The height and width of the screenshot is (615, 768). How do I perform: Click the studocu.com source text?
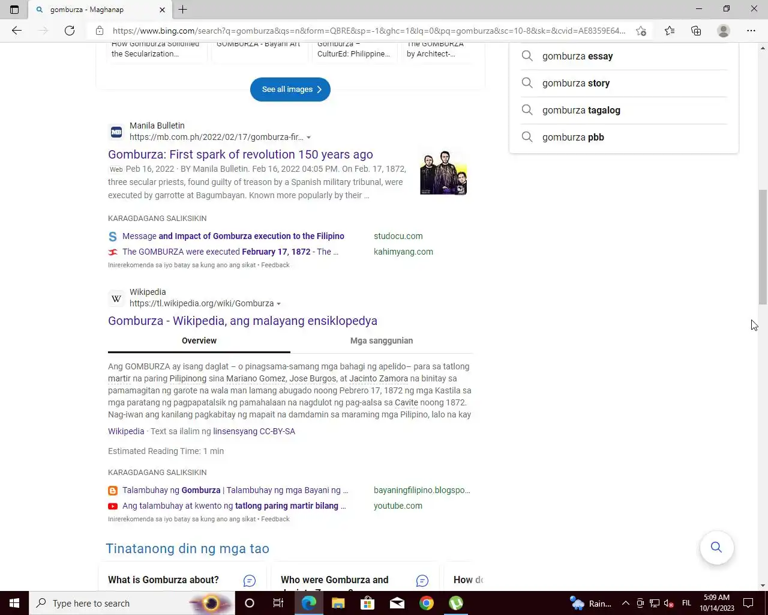point(398,236)
